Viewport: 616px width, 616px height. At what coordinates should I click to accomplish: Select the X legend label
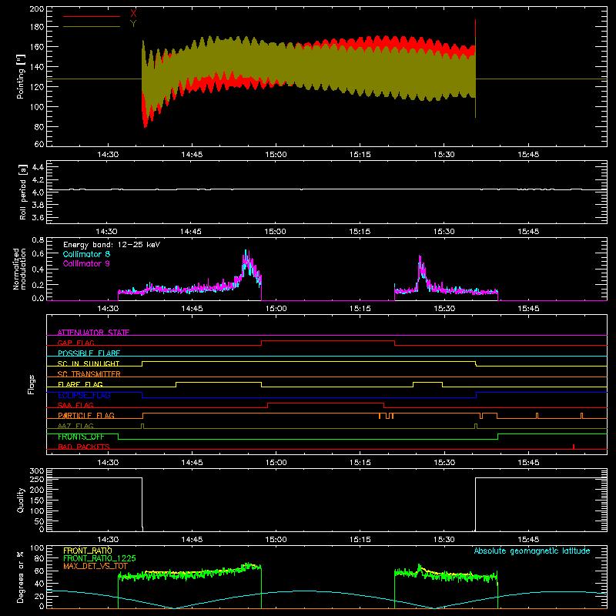click(x=133, y=14)
